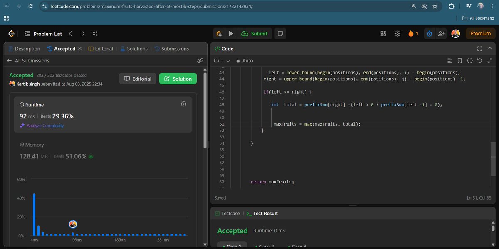Go to previous problem arrow
499x249 pixels.
(71, 34)
